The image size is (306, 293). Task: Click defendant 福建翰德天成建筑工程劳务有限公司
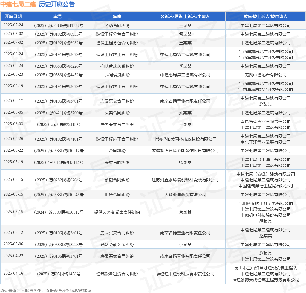click(265, 280)
